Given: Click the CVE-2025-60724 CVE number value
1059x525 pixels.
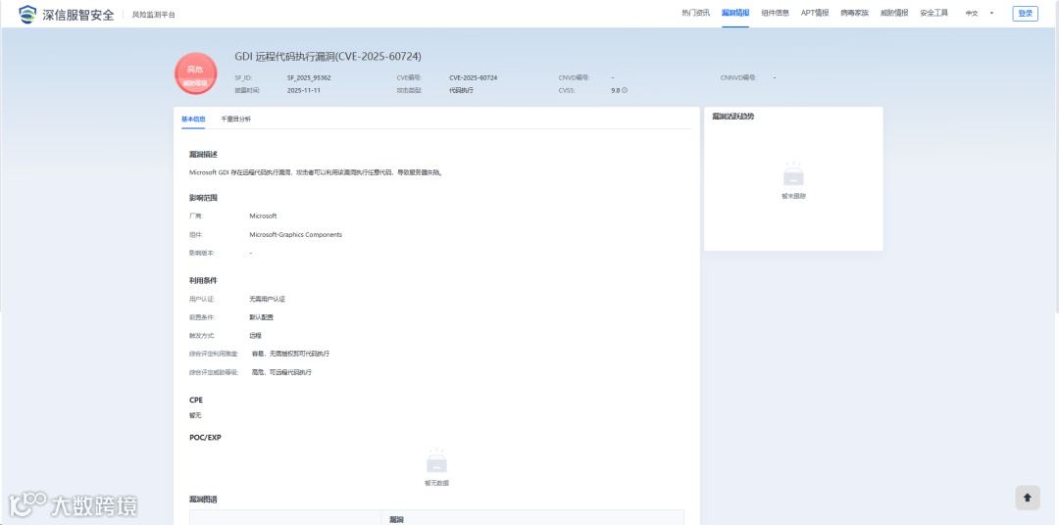Looking at the screenshot, I should [473, 77].
